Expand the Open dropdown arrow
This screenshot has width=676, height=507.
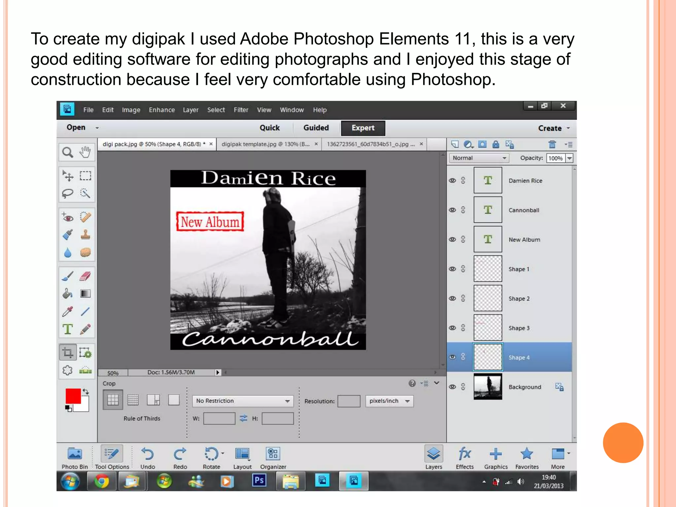click(97, 128)
